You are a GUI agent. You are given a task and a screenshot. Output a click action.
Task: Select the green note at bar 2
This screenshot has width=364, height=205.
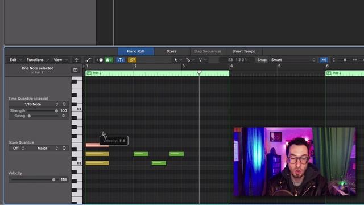pos(140,154)
